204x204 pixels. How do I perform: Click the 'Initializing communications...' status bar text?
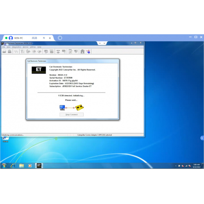13,135
